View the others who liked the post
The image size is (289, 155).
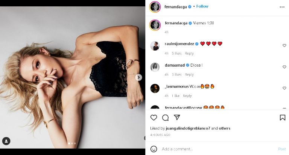pyautogui.click(x=224, y=128)
